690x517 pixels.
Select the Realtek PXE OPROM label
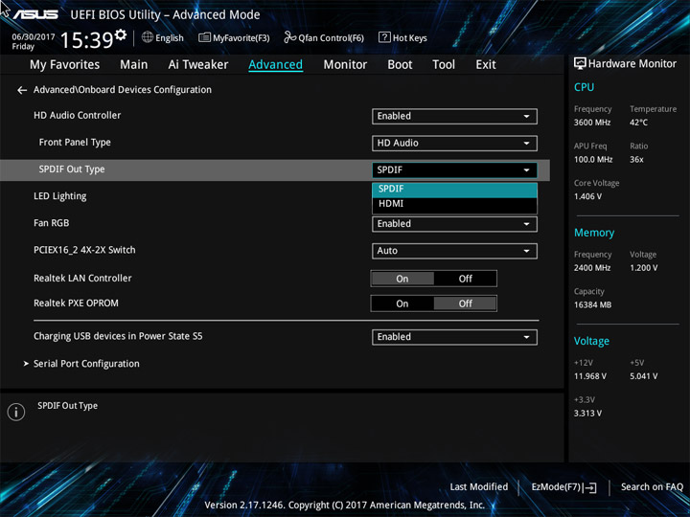tap(76, 303)
